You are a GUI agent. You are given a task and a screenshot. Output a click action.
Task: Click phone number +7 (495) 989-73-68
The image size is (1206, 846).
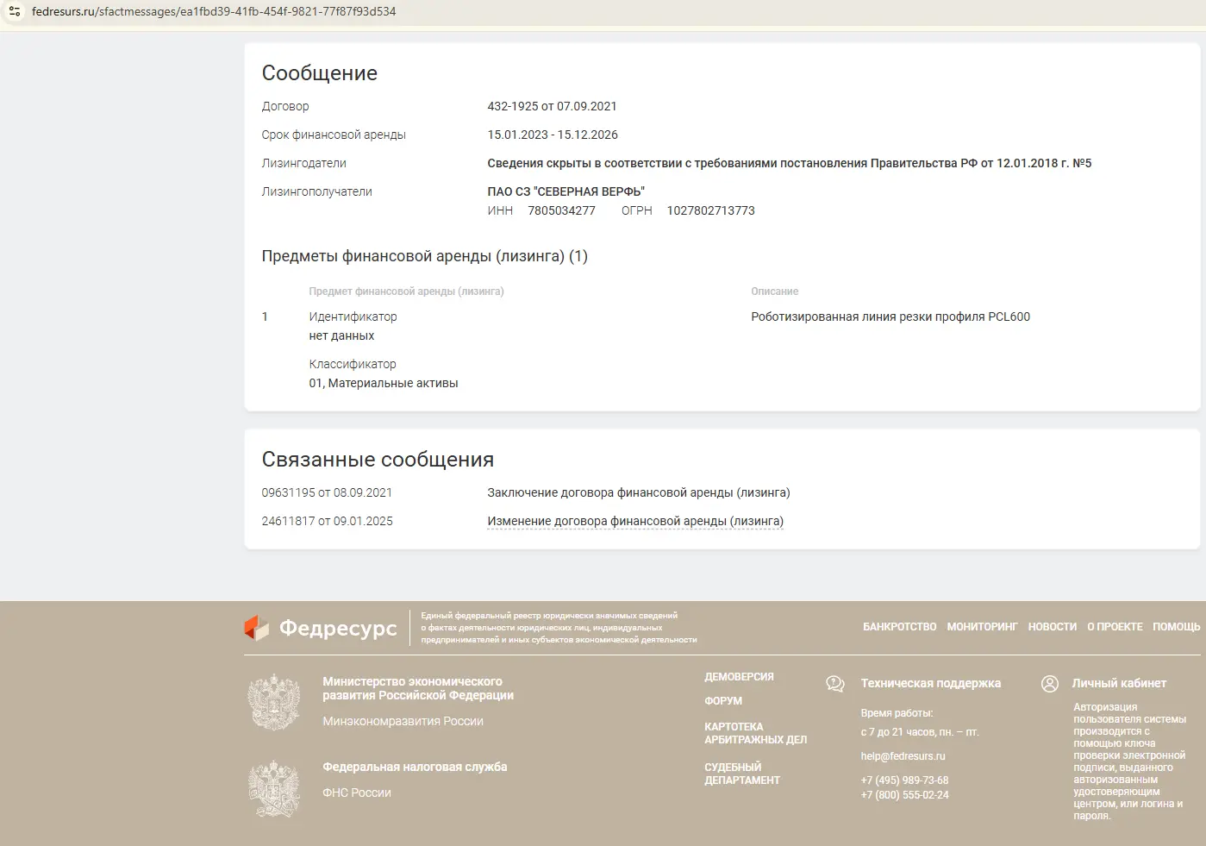(904, 780)
